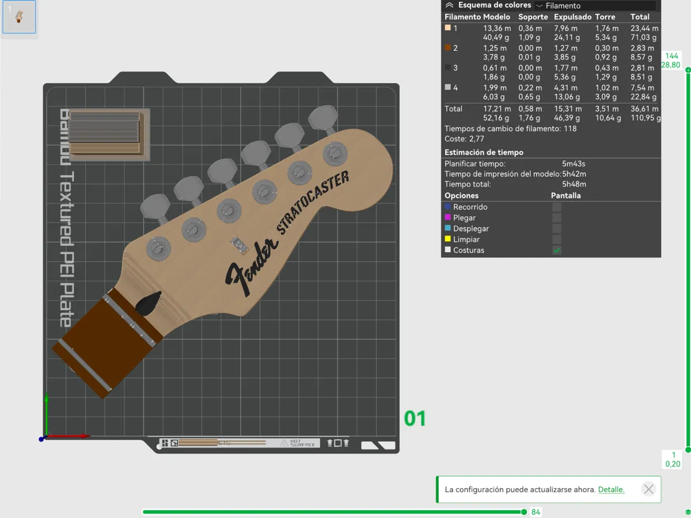Click filament 1 model length 13,36 m
The width and height of the screenshot is (691, 518).
497,28
